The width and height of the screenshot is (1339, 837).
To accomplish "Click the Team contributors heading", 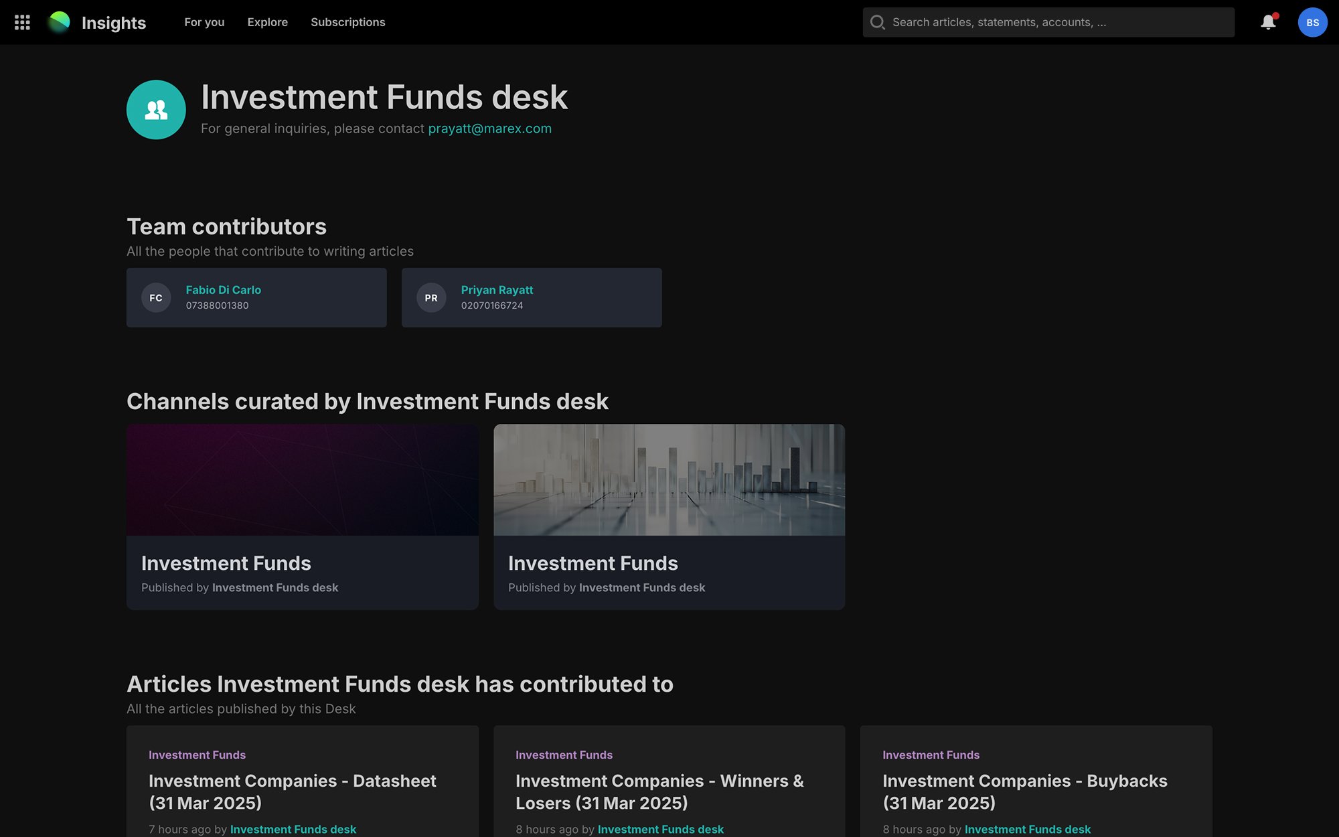I will click(226, 226).
